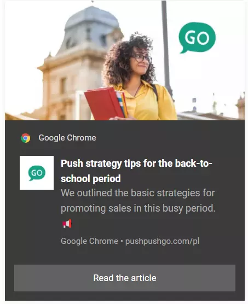248x304 pixels.
Task: Click the Google Chrome logo icon
Action: pyautogui.click(x=25, y=138)
